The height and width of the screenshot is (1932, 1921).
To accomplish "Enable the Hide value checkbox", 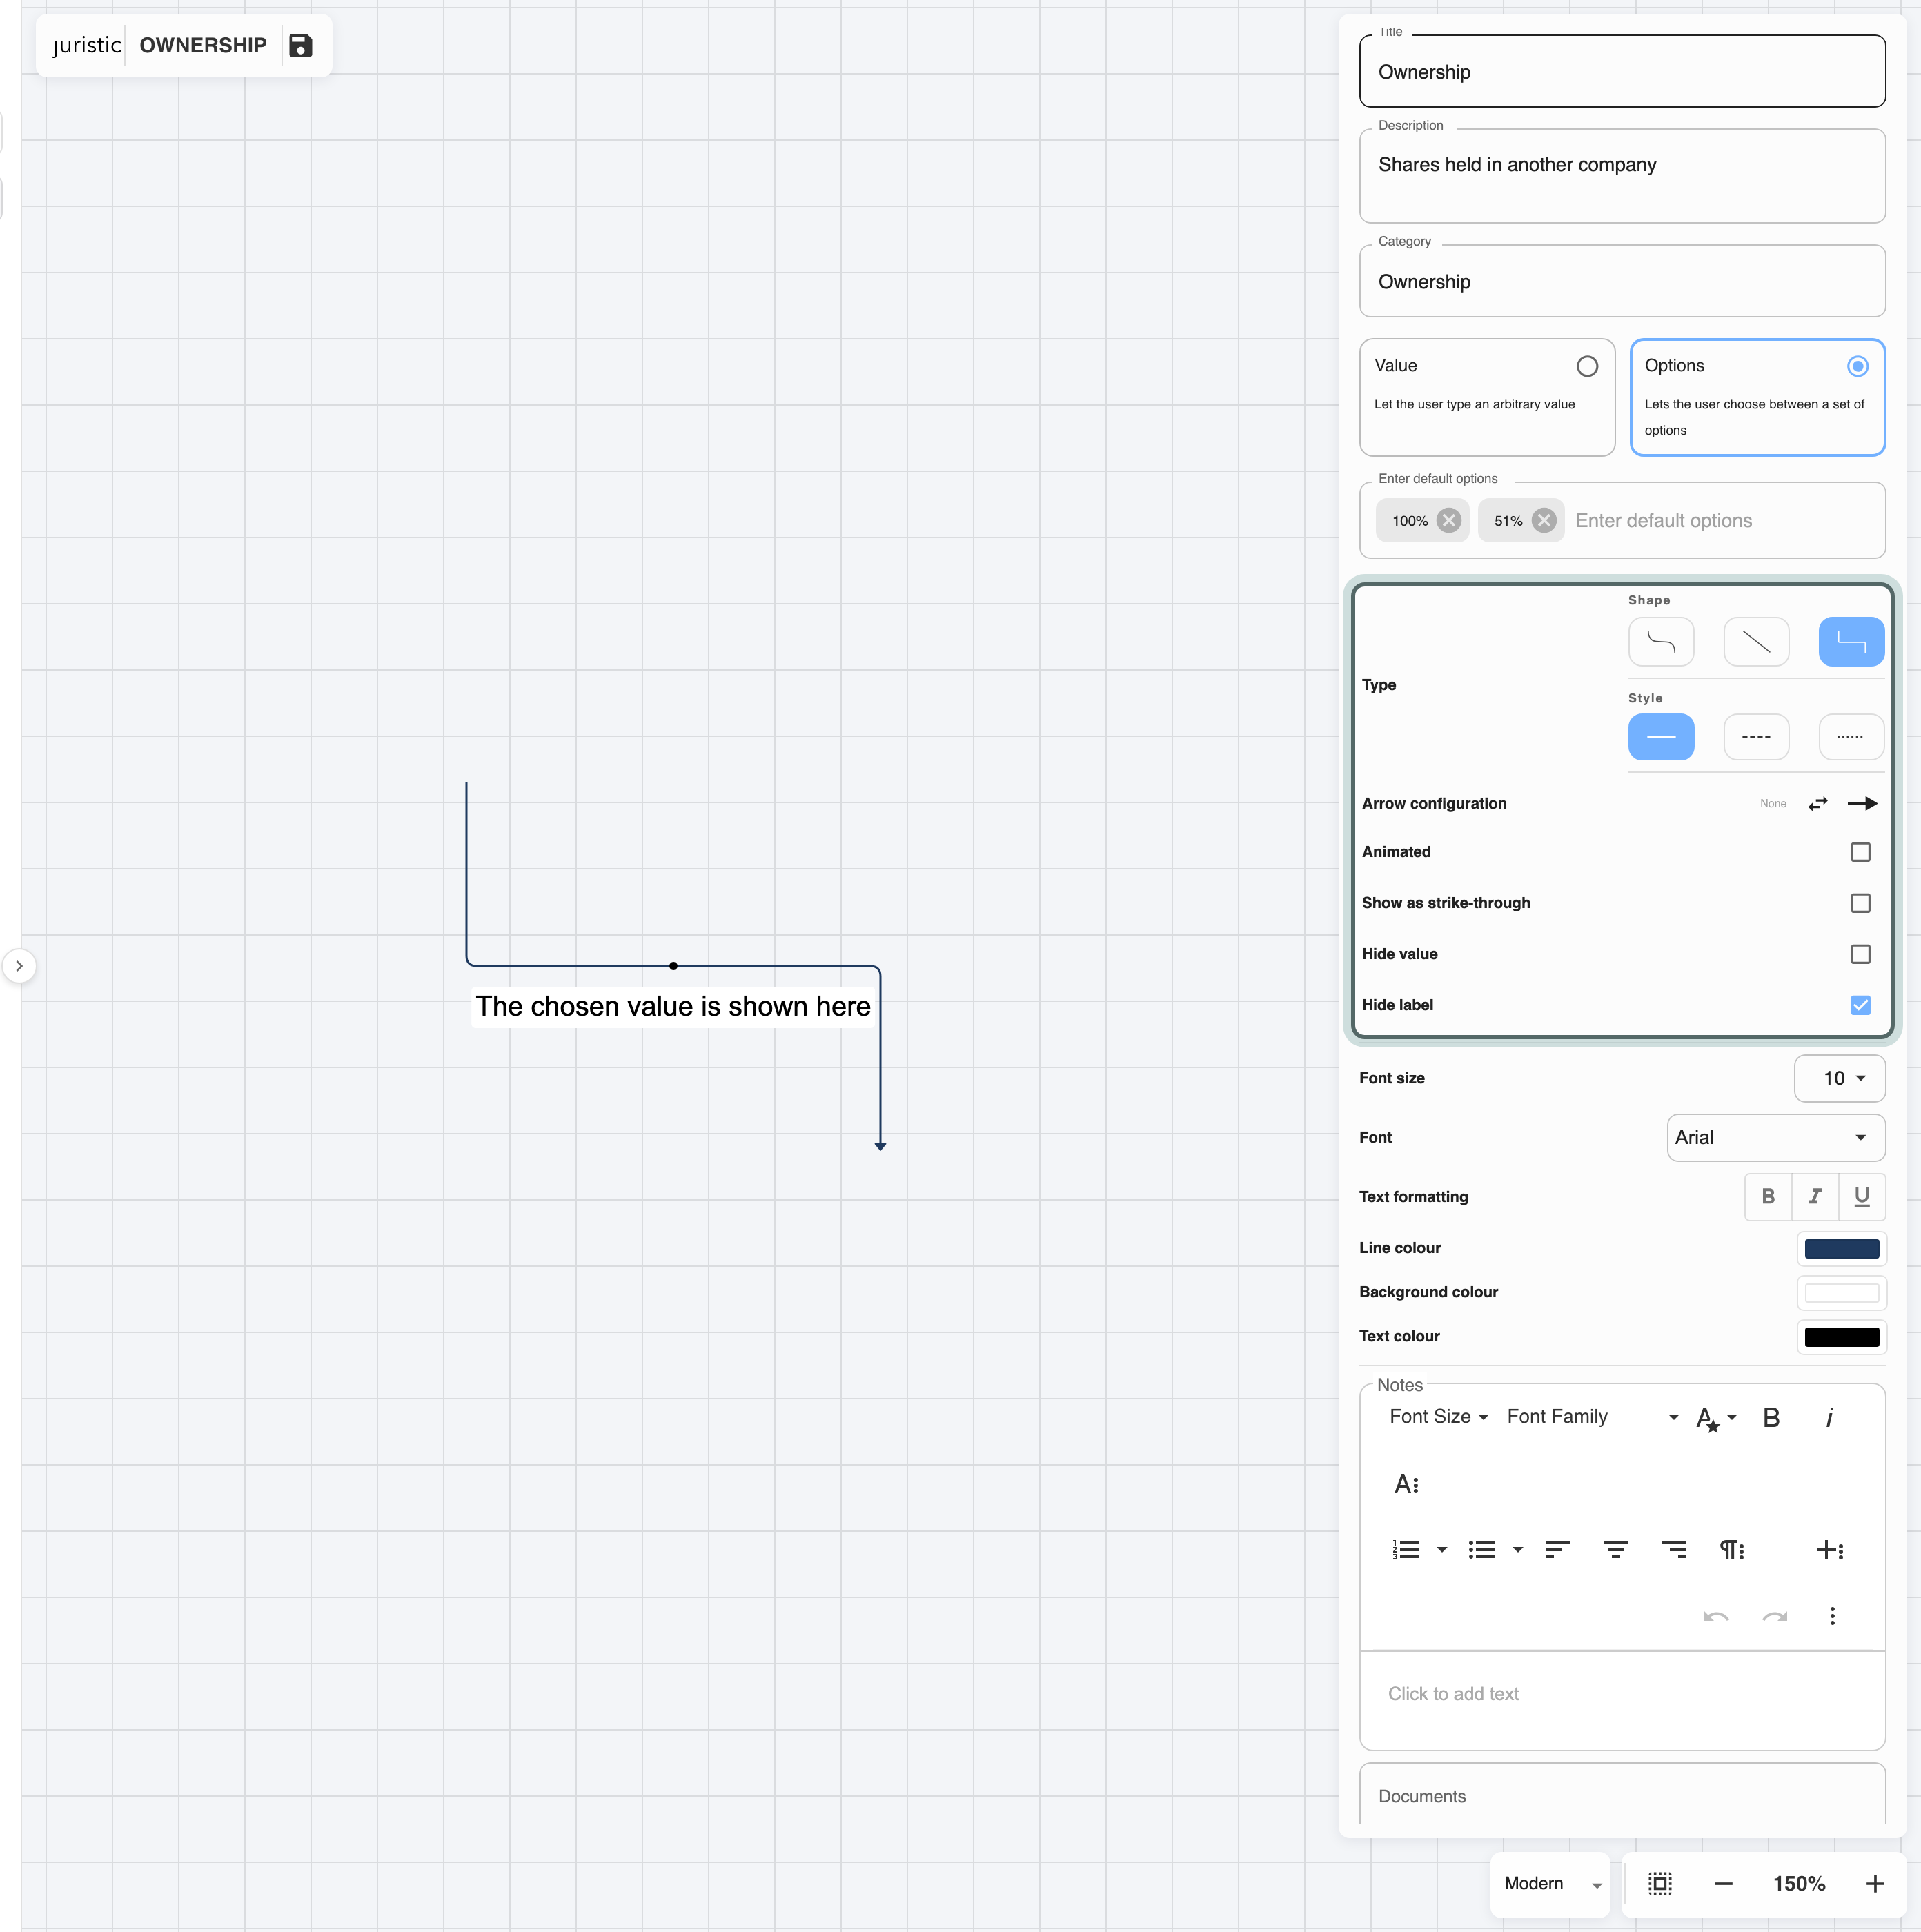I will 1860,954.
